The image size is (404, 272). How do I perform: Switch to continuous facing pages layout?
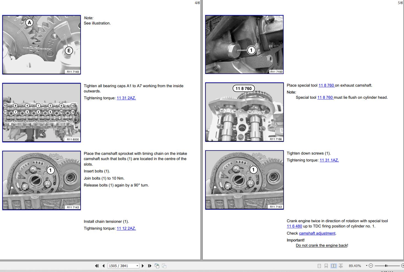click(x=341, y=266)
